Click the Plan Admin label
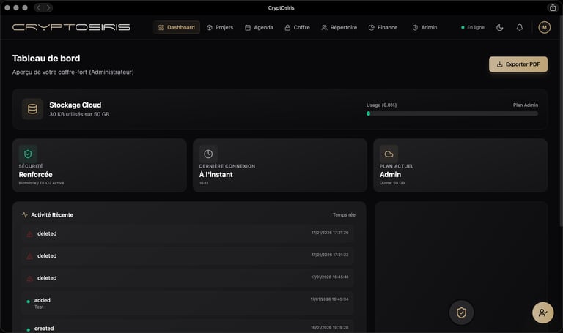Screen dimensions: 563x333 (526, 105)
